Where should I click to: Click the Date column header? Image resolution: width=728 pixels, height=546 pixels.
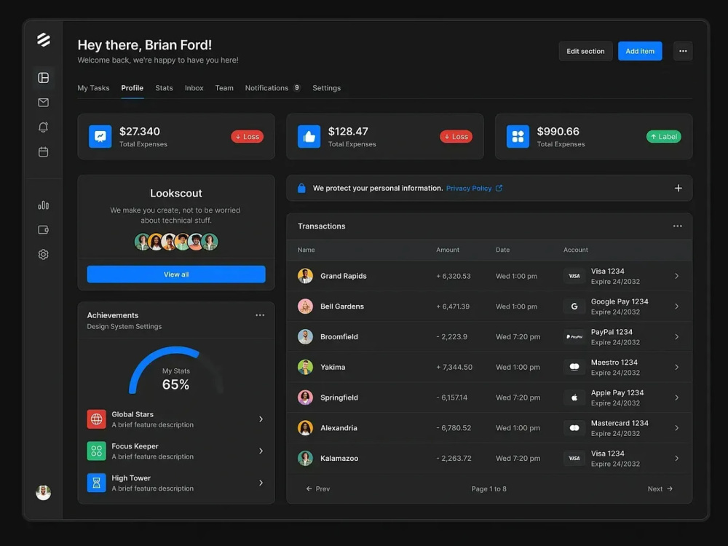(502, 250)
